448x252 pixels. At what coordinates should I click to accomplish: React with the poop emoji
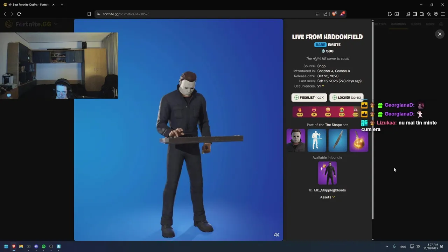click(x=356, y=112)
